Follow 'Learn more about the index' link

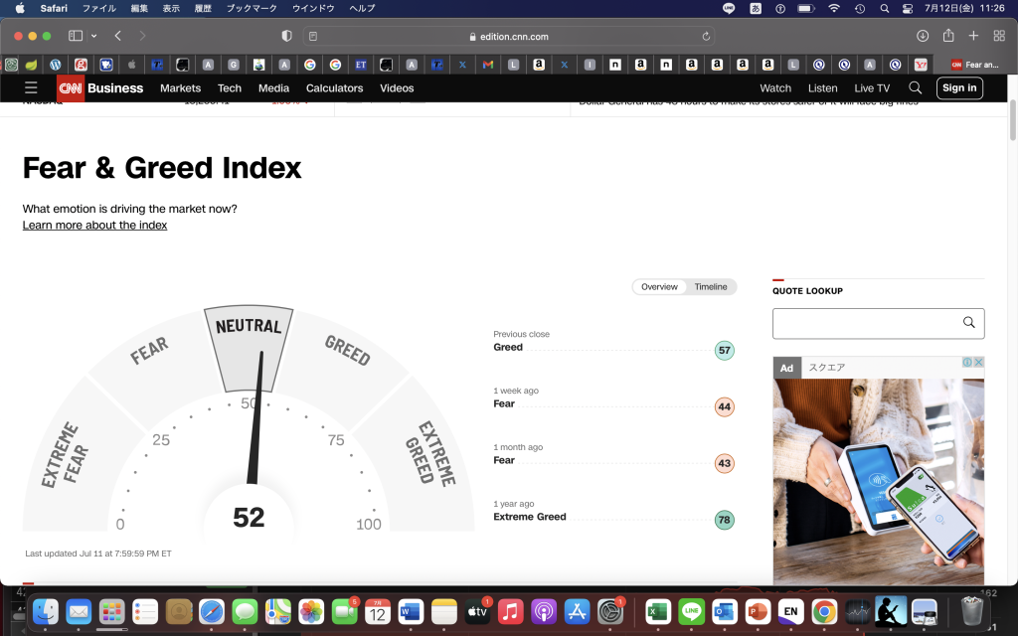[x=94, y=226]
